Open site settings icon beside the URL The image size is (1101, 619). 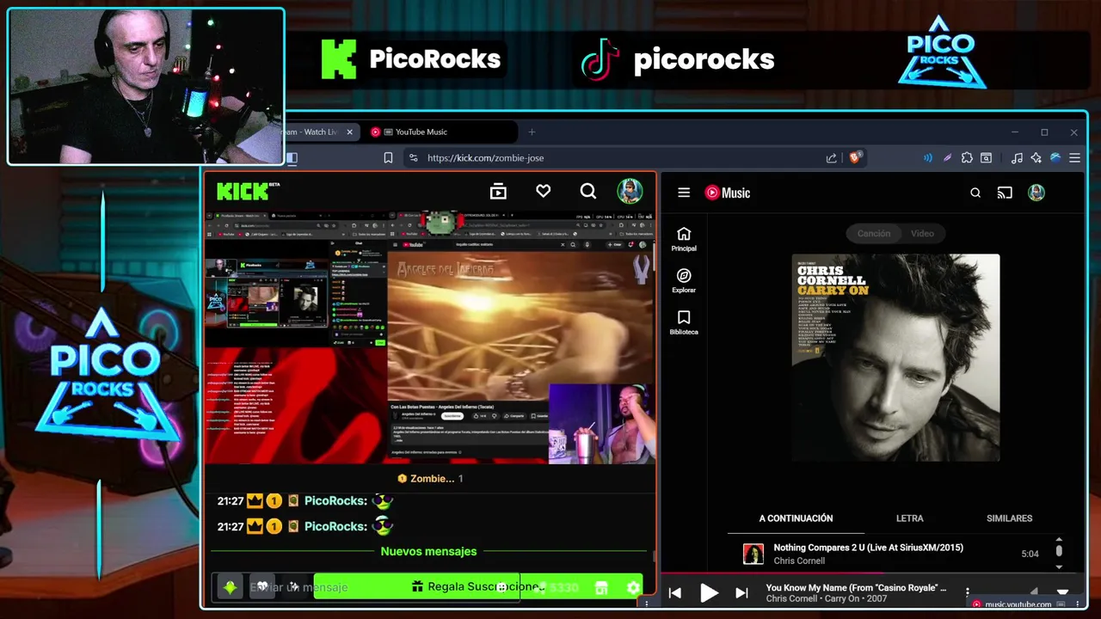[x=414, y=158]
